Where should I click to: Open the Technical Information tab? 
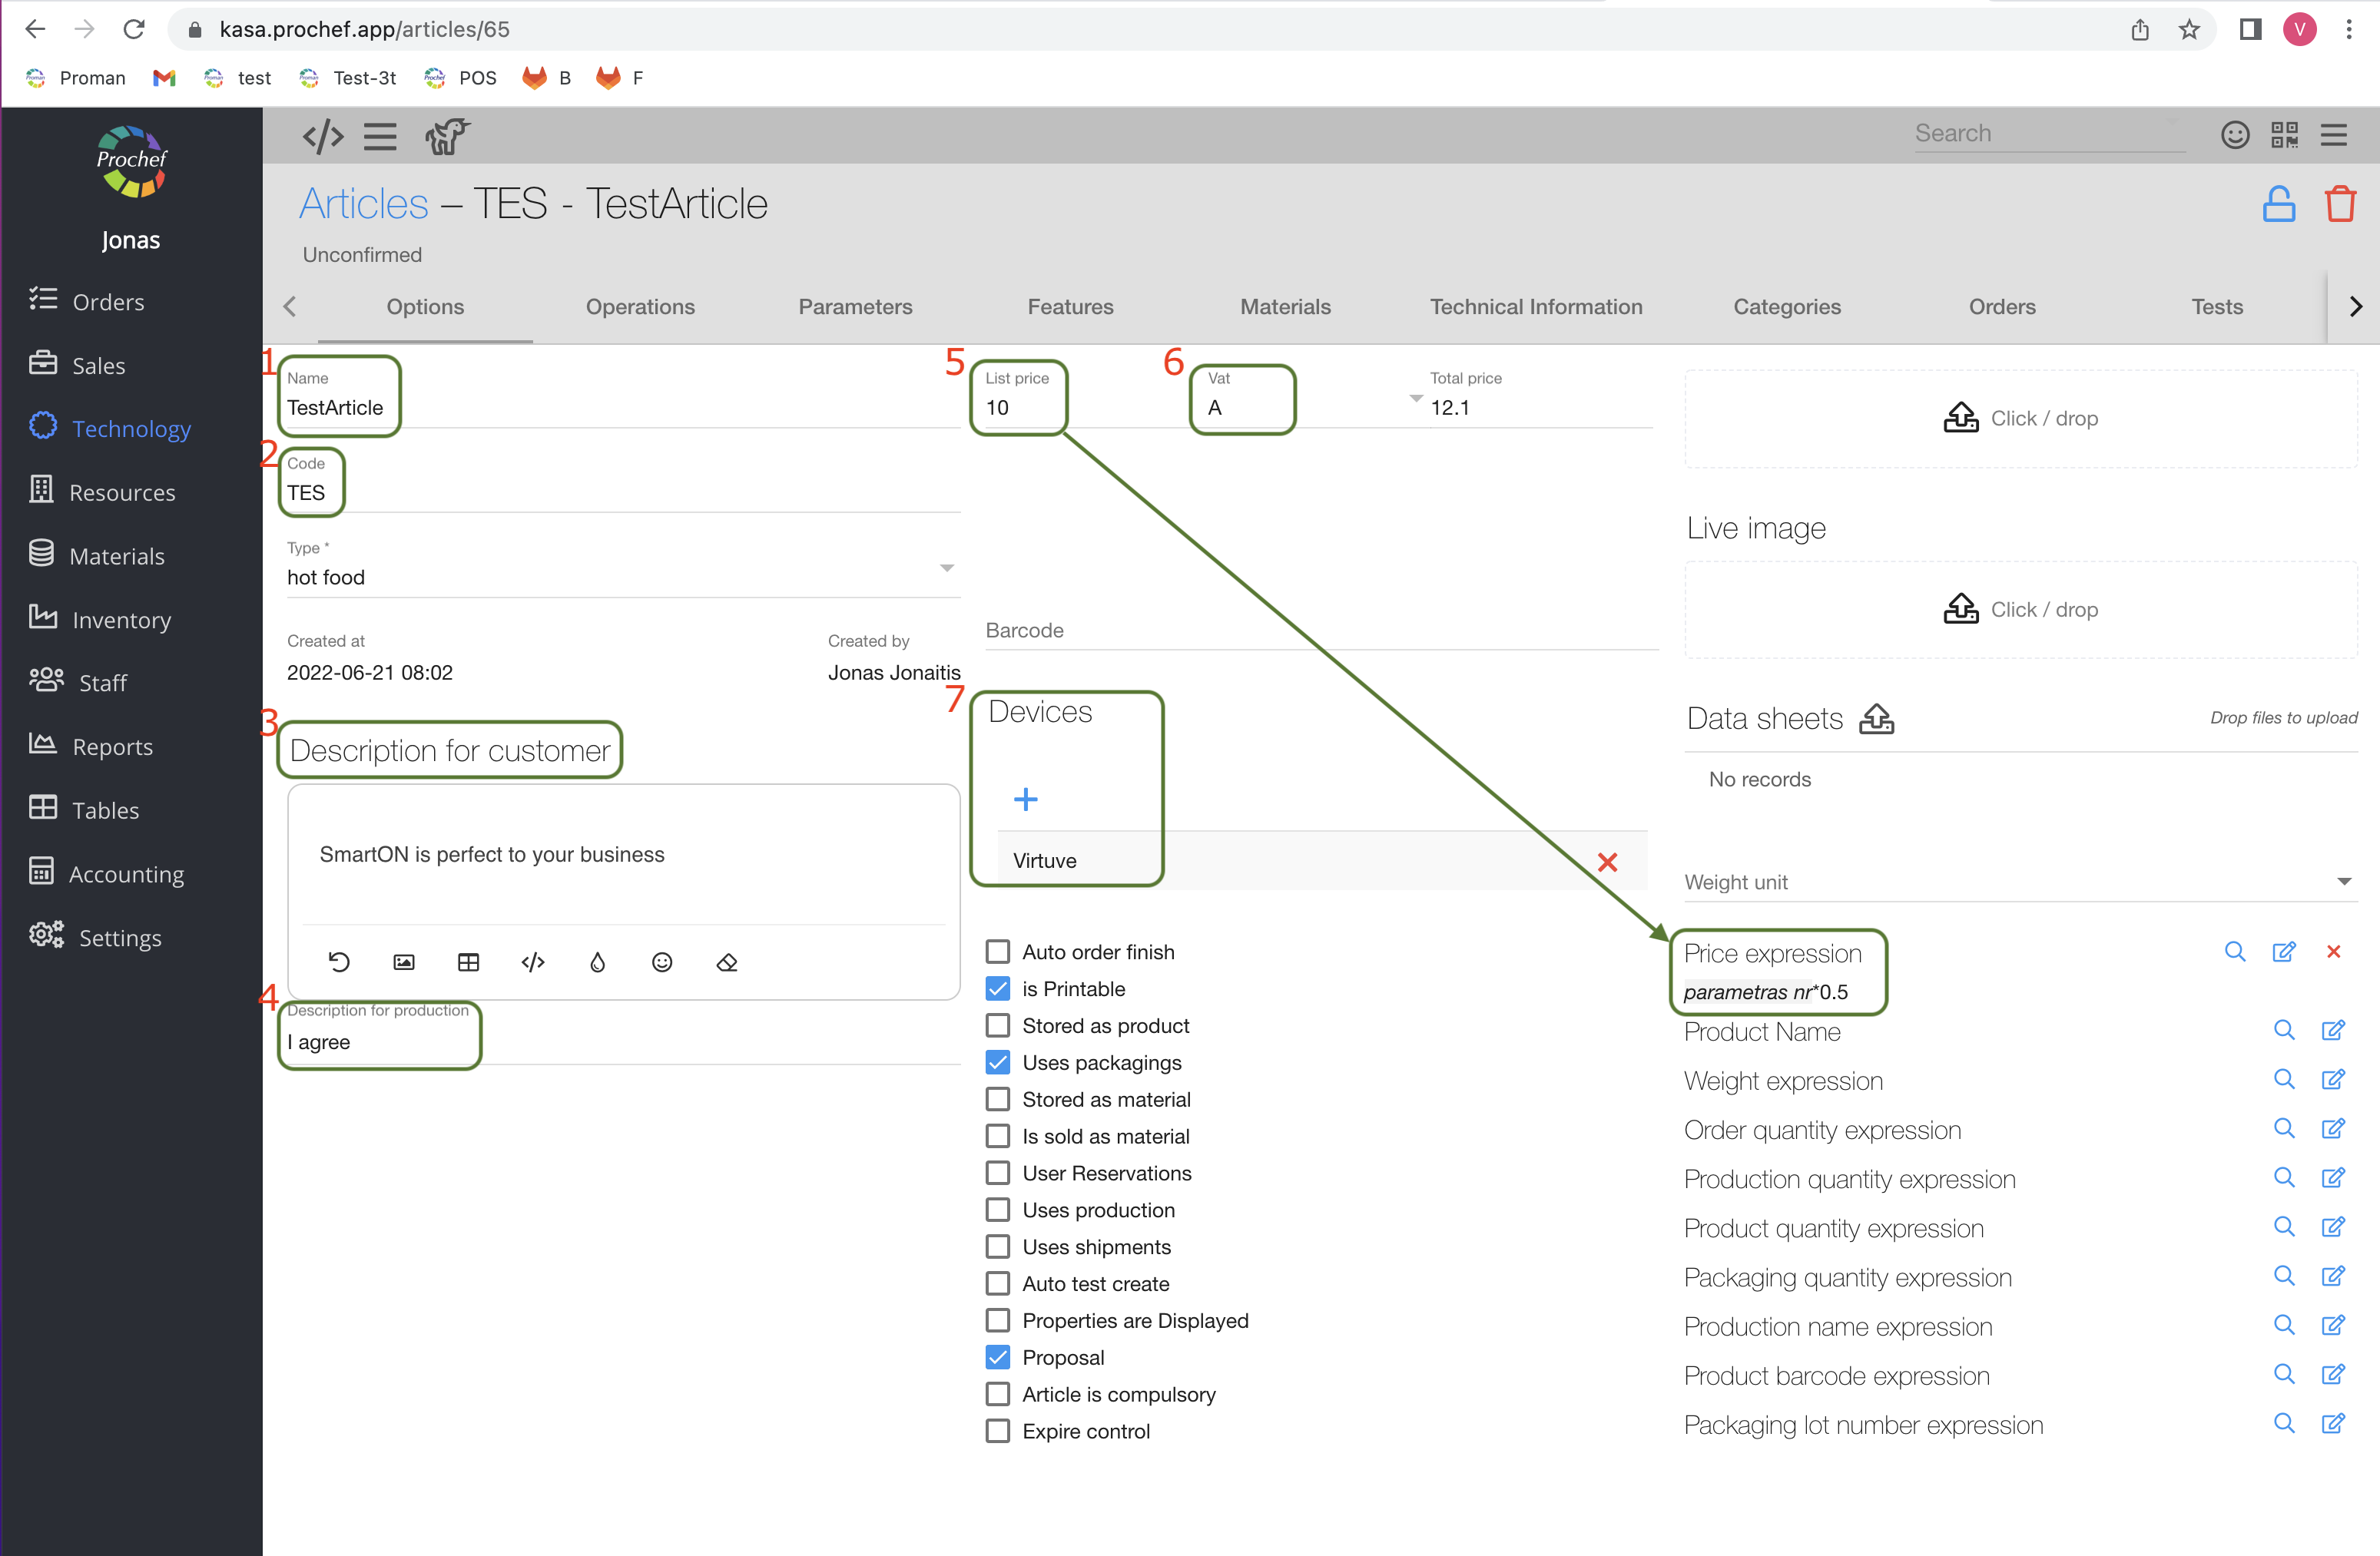(x=1535, y=307)
